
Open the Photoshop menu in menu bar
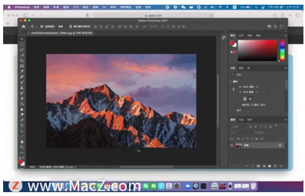[x=22, y=7]
